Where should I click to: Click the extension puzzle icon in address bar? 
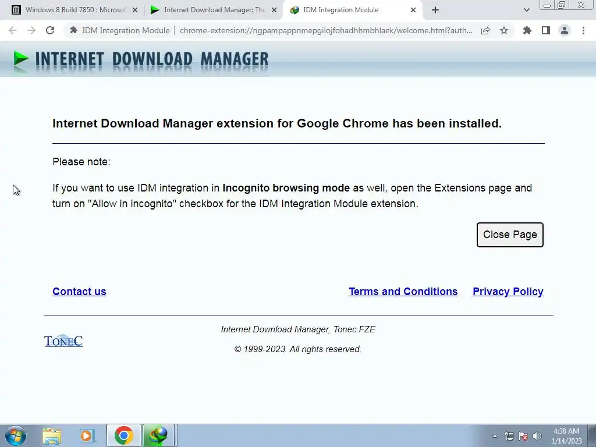(74, 30)
